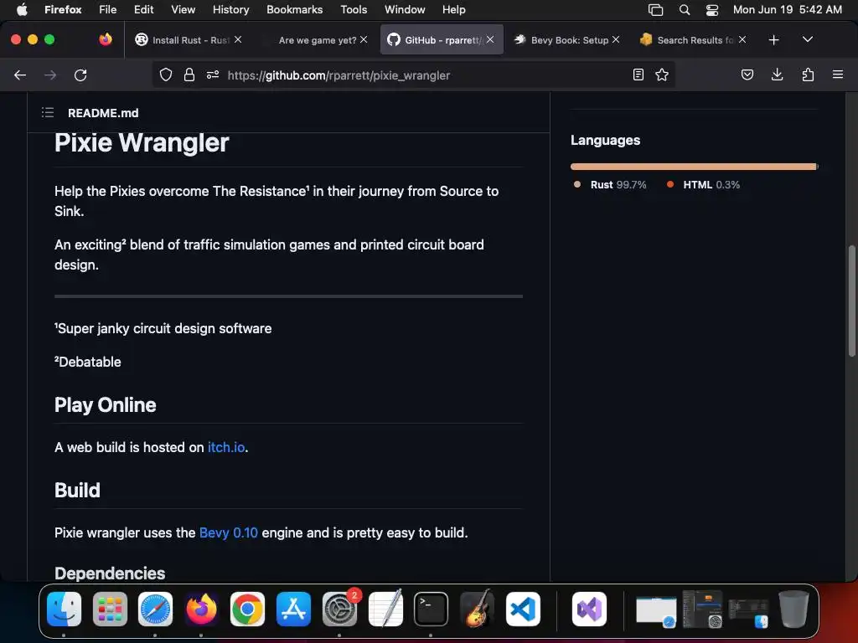Reload the current GitHub page
Image resolution: width=858 pixels, height=643 pixels.
coord(80,75)
